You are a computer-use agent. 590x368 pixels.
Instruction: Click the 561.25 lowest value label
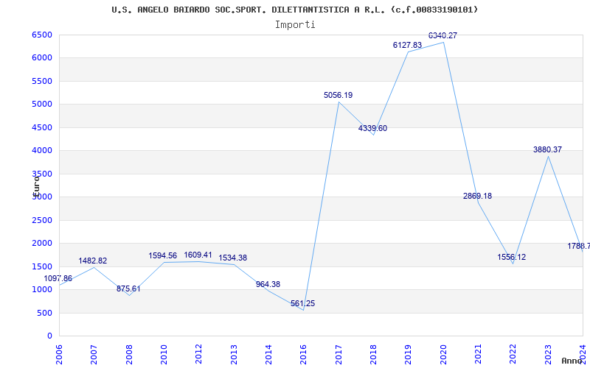tap(302, 303)
